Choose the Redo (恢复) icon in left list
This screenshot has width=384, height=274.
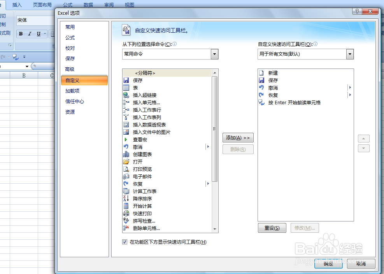tap(126, 184)
